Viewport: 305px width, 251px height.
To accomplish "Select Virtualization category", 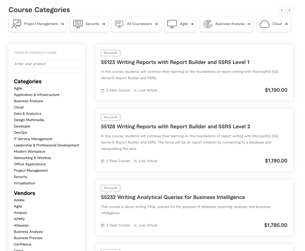I will (24, 183).
